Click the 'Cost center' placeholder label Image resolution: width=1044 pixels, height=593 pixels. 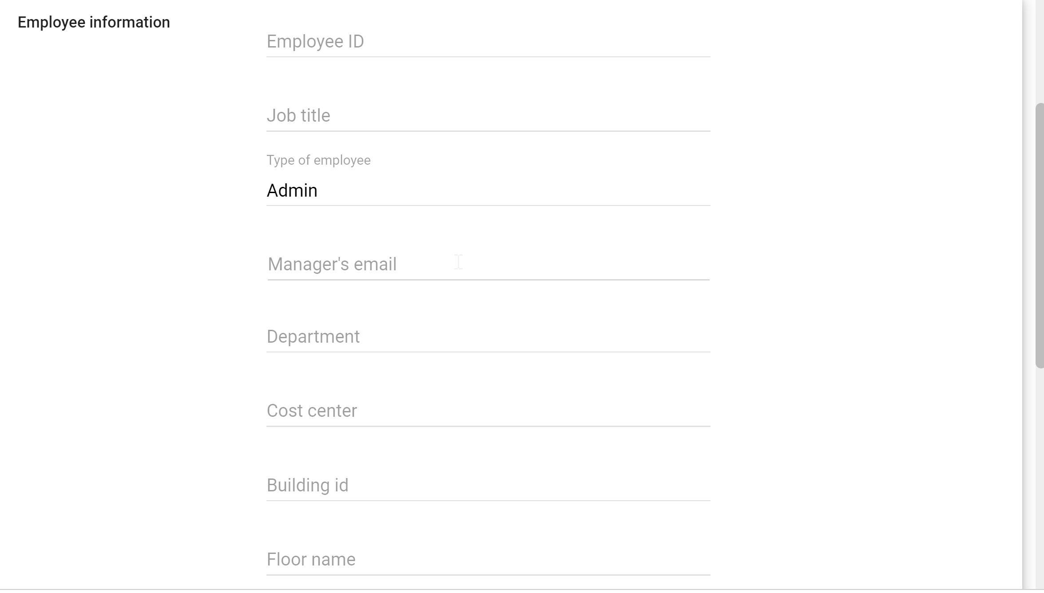tap(312, 411)
